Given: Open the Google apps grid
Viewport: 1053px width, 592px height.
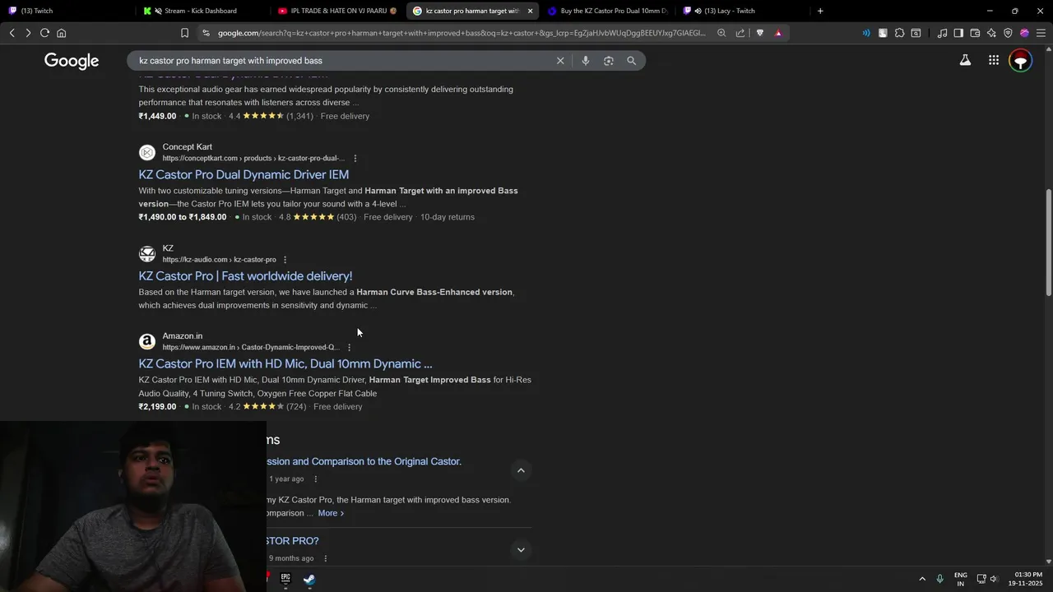Looking at the screenshot, I should pyautogui.click(x=994, y=60).
